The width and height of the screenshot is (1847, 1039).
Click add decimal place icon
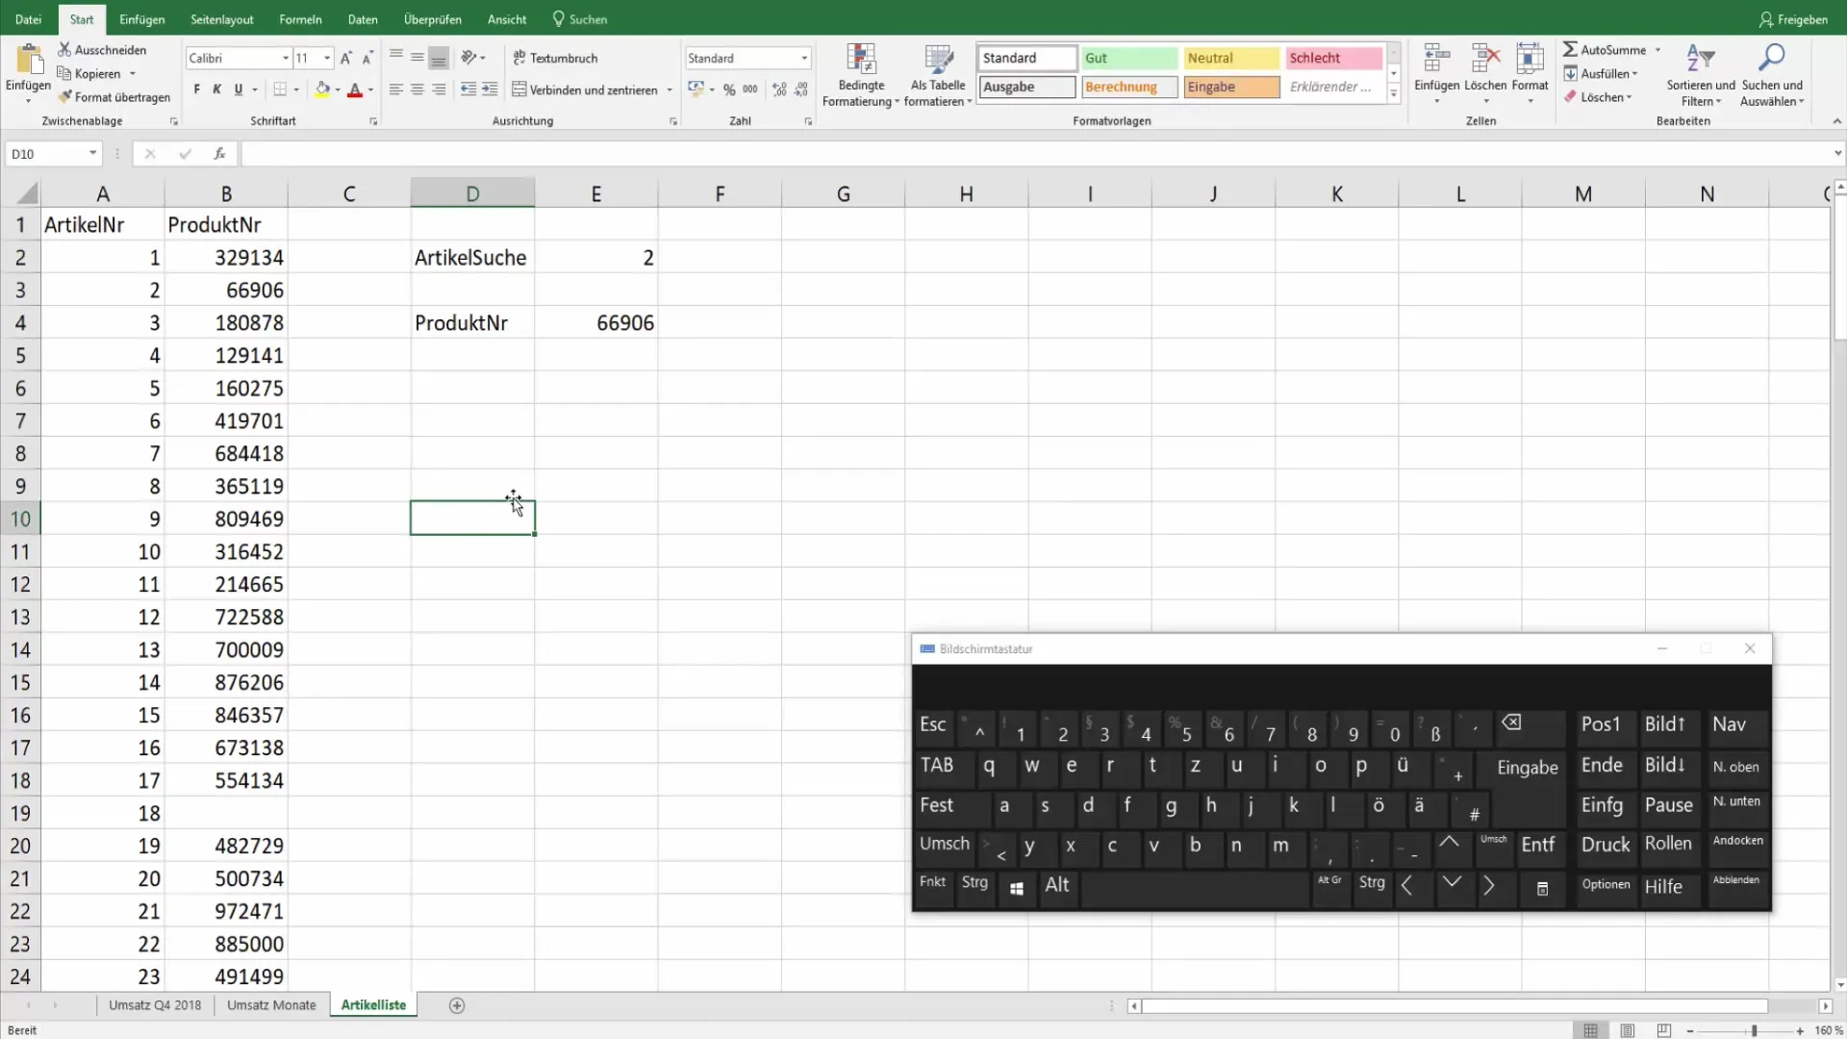tap(779, 89)
